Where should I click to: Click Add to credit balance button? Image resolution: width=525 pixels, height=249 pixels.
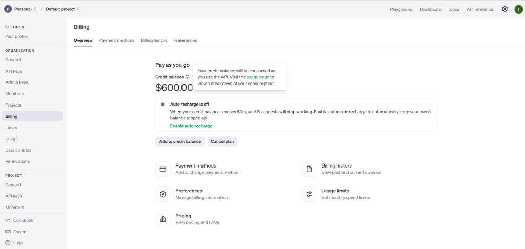click(180, 141)
